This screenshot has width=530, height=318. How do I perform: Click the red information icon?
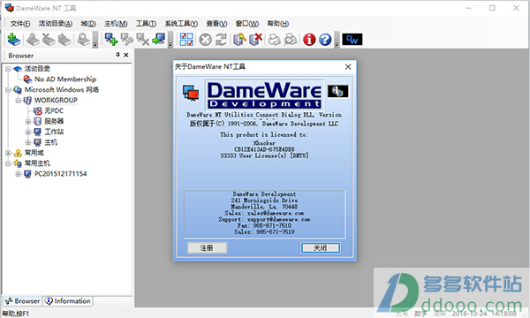(x=309, y=40)
